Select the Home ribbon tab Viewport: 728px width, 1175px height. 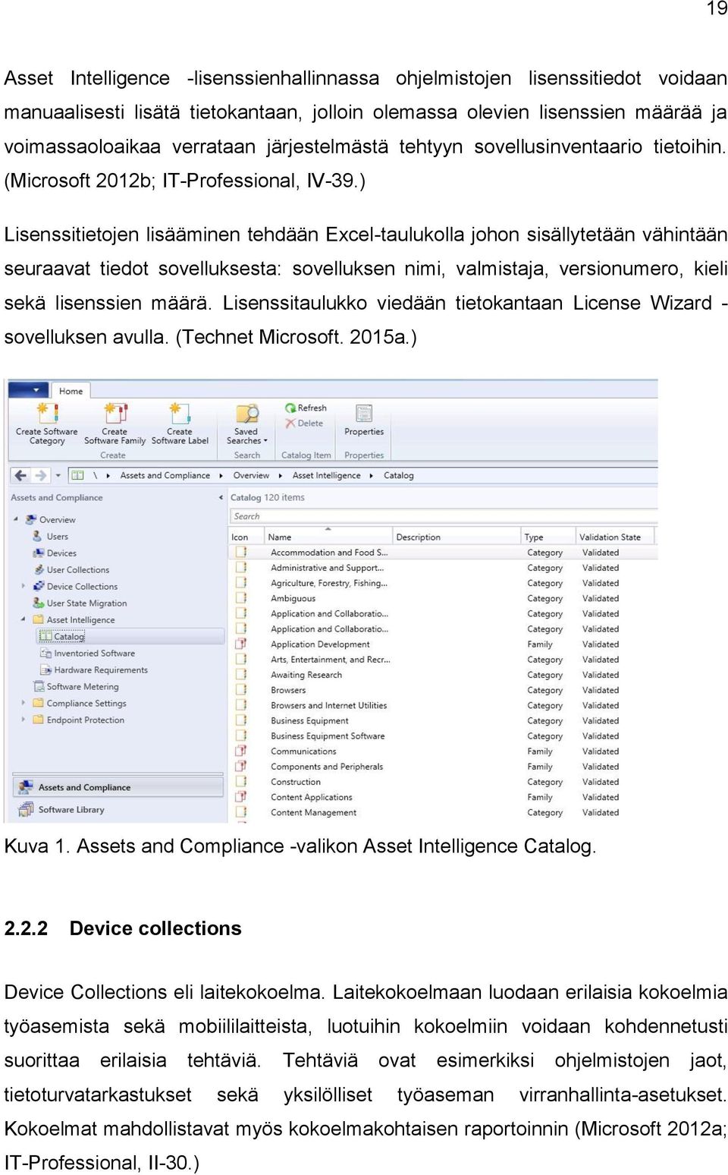tap(71, 391)
